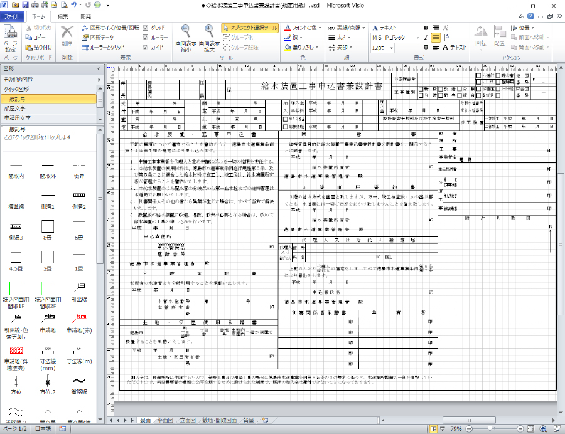Click the 貼り付け paste command
Viewport: 565px width, 434px height.
(x=39, y=47)
